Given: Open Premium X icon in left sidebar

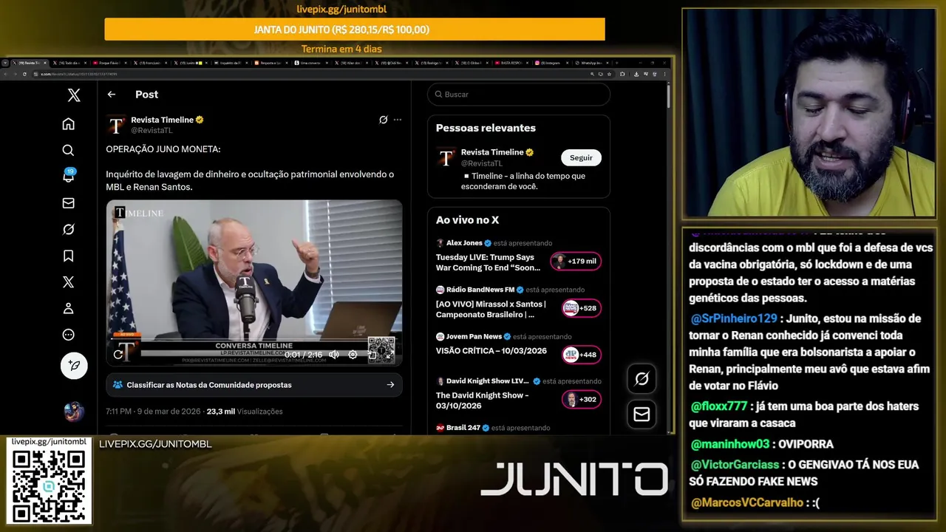Looking at the screenshot, I should pyautogui.click(x=68, y=282).
